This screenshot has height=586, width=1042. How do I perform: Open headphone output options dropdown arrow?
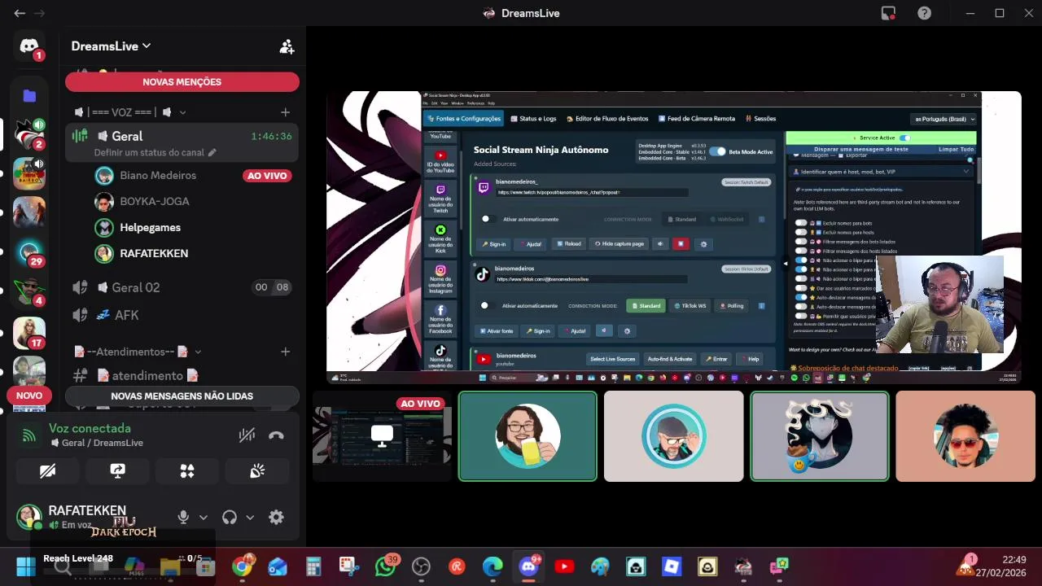[250, 517]
